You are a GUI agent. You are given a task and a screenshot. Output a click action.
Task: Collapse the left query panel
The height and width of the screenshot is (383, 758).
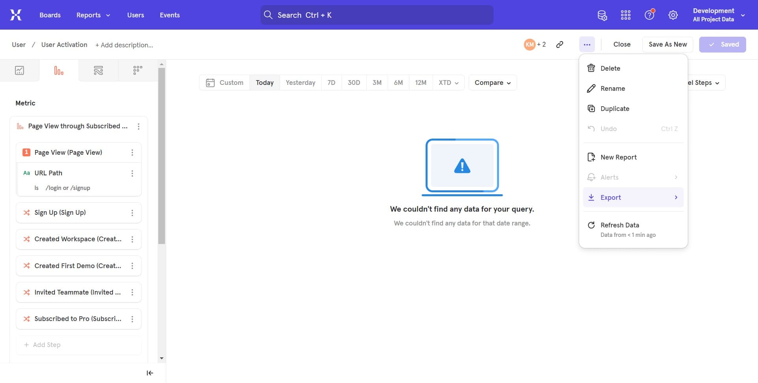click(150, 373)
